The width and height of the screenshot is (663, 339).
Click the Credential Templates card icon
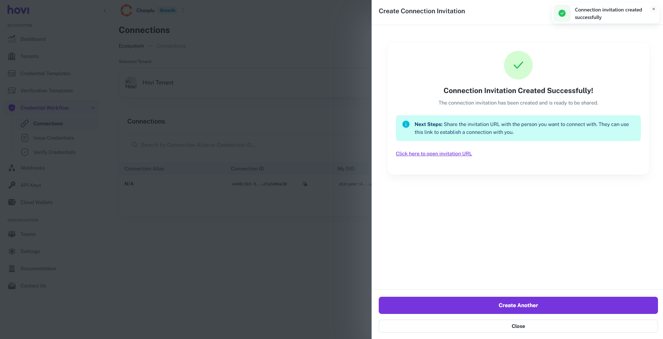(x=12, y=73)
